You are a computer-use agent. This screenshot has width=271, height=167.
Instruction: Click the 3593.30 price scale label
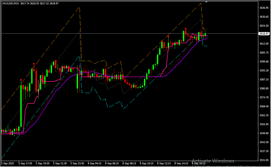click(x=263, y=71)
